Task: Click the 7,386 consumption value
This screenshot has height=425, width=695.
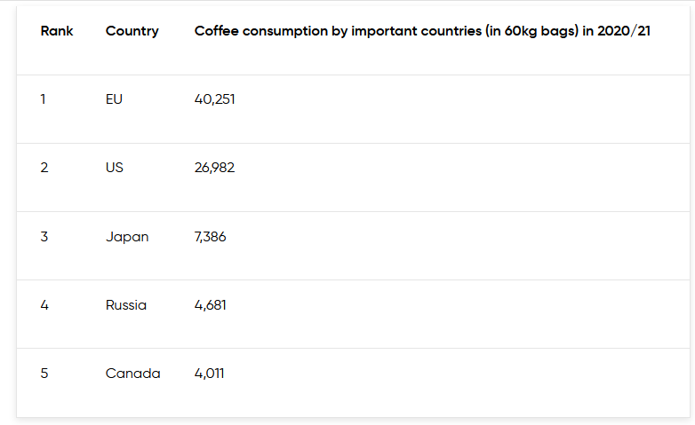Action: (210, 237)
